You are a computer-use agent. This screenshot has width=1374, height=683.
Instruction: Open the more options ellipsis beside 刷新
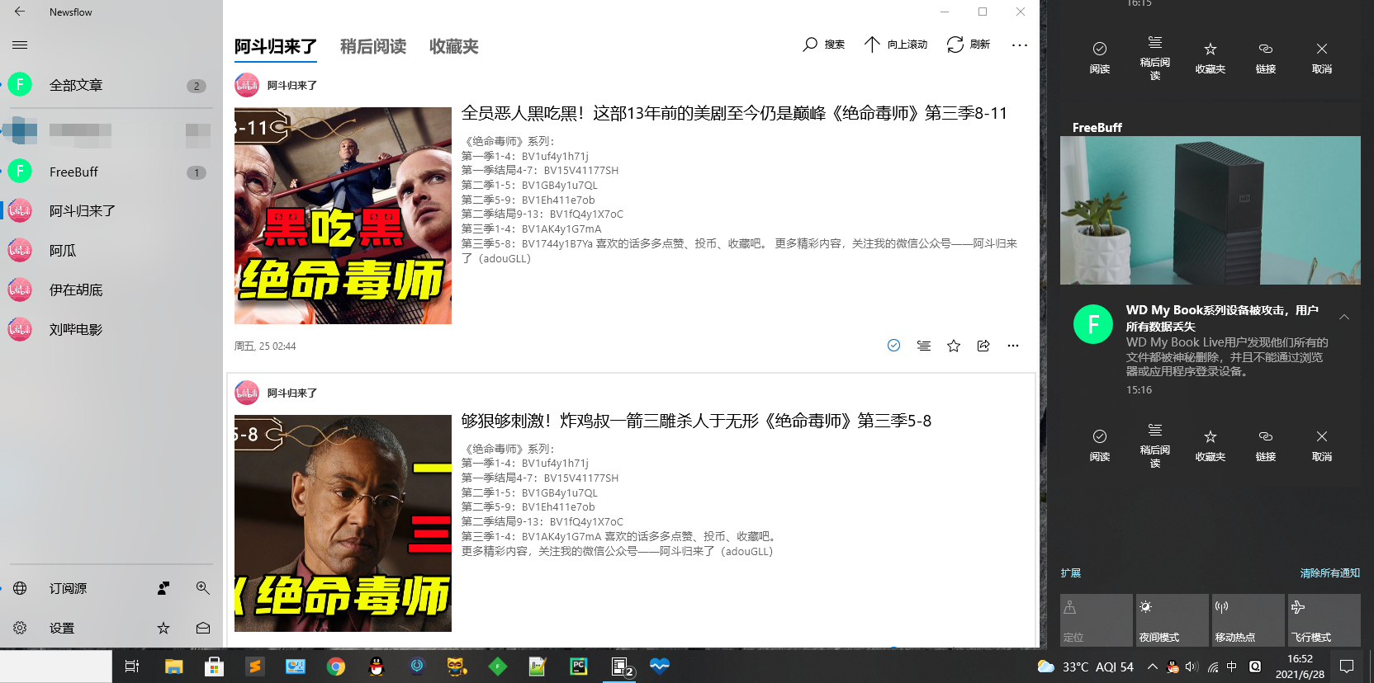coord(1020,45)
